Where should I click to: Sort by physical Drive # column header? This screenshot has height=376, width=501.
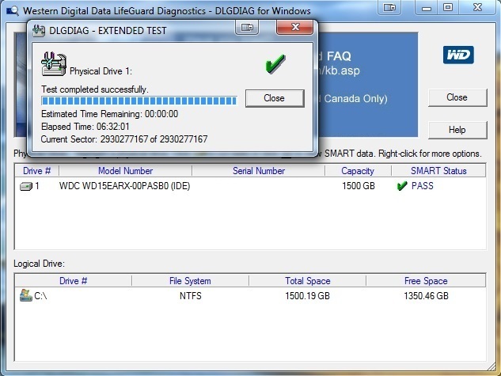point(36,171)
